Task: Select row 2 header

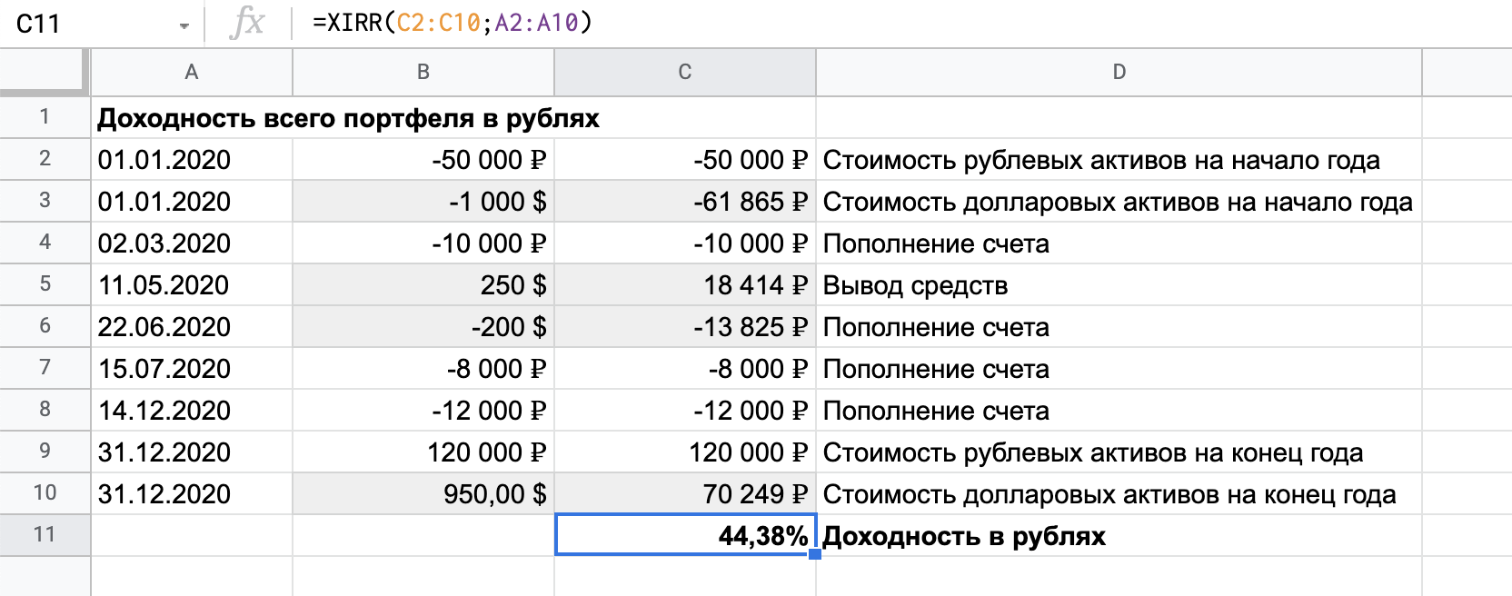Action: [x=45, y=159]
